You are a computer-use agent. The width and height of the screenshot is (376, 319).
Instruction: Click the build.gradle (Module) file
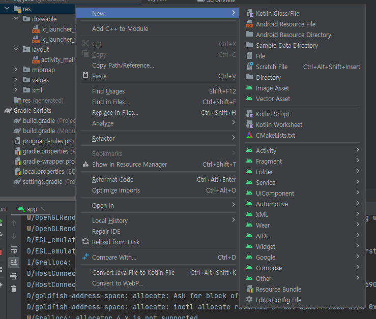pyautogui.click(x=45, y=131)
